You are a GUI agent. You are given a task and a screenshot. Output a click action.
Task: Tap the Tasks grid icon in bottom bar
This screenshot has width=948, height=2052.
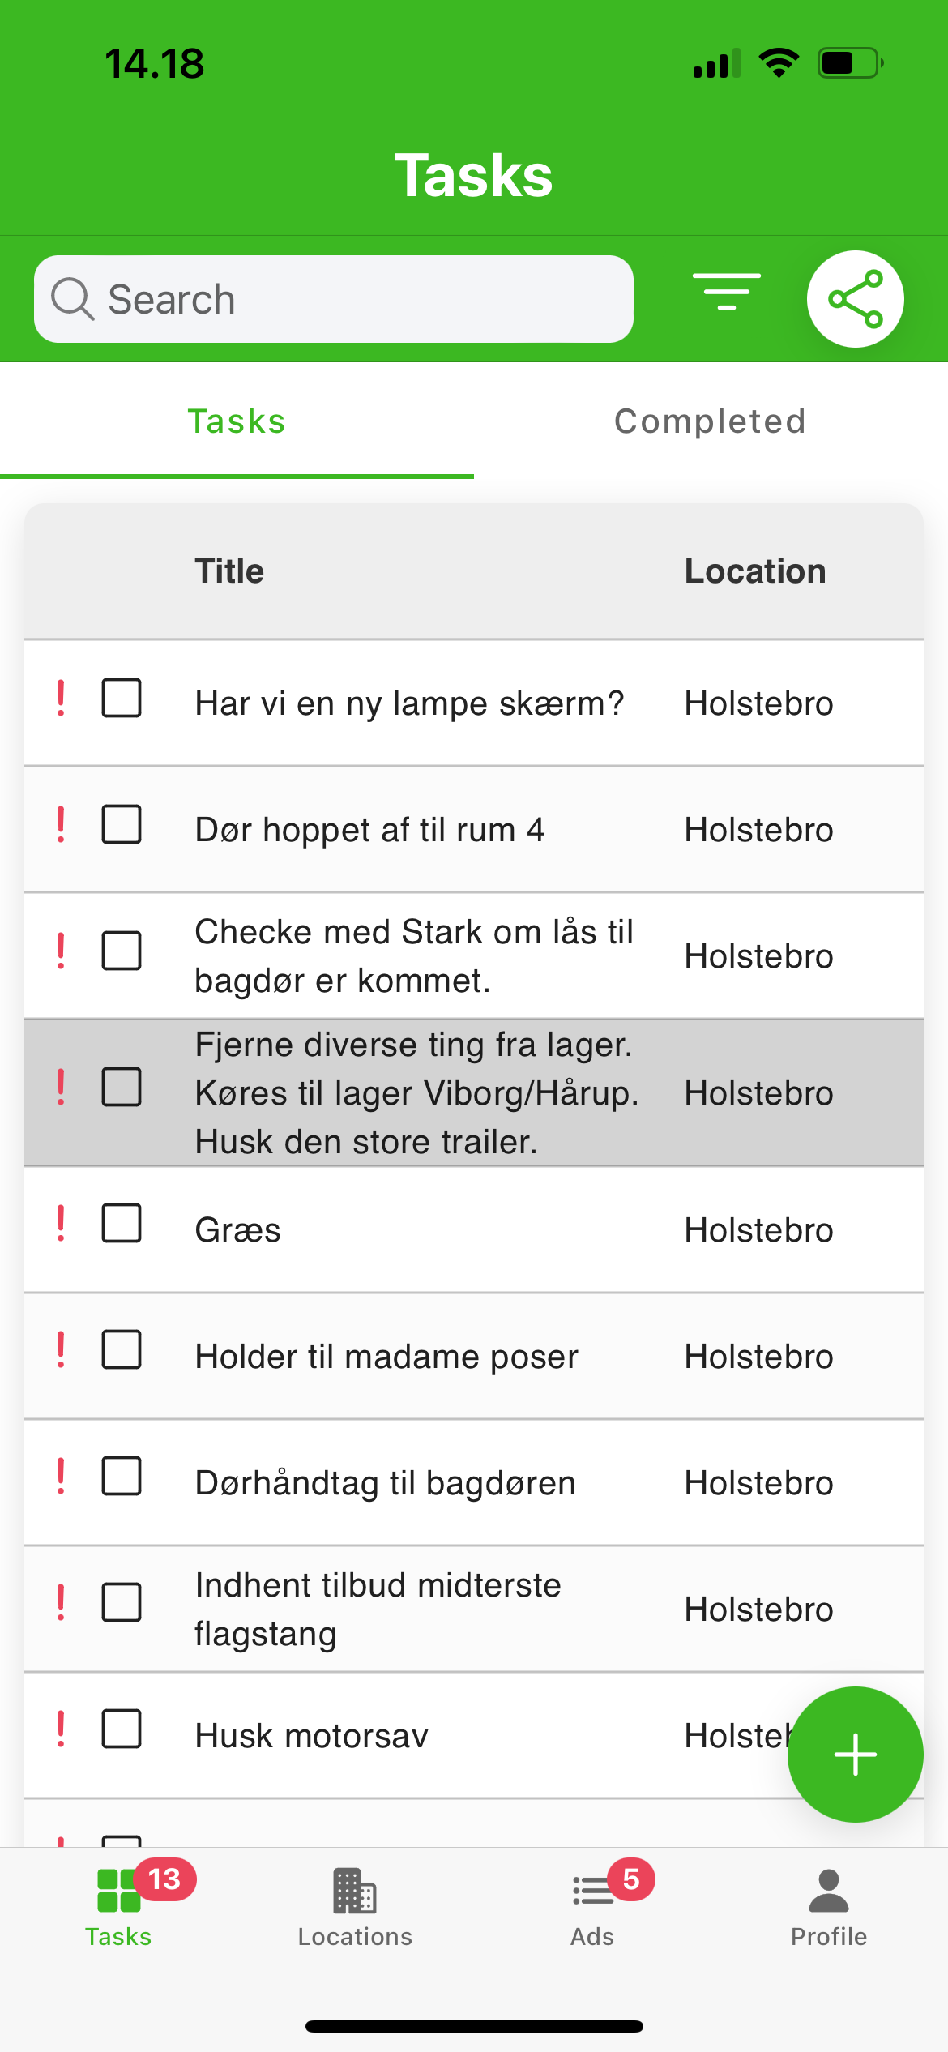coord(118,1891)
